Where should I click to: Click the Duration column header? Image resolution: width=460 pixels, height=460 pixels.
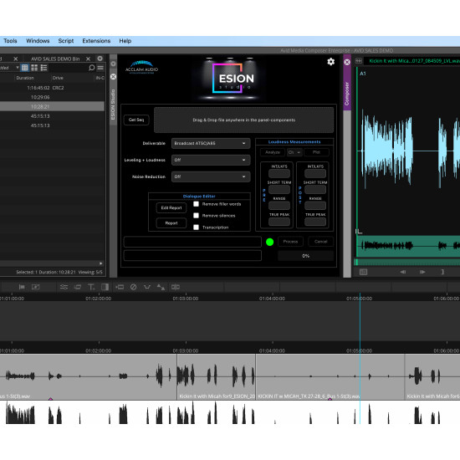pos(25,78)
